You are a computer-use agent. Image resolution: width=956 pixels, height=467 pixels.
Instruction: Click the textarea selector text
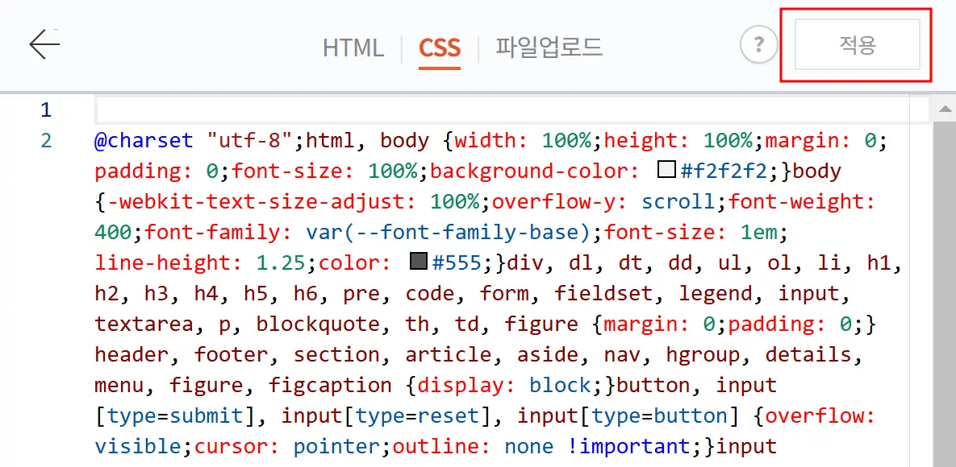[144, 324]
